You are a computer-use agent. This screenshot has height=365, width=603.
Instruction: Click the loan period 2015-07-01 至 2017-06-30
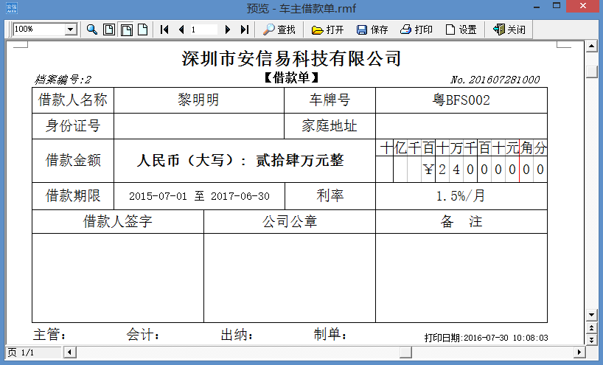click(199, 196)
